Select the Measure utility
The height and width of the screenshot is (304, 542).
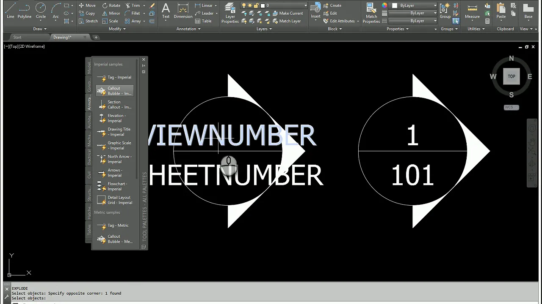[472, 11]
